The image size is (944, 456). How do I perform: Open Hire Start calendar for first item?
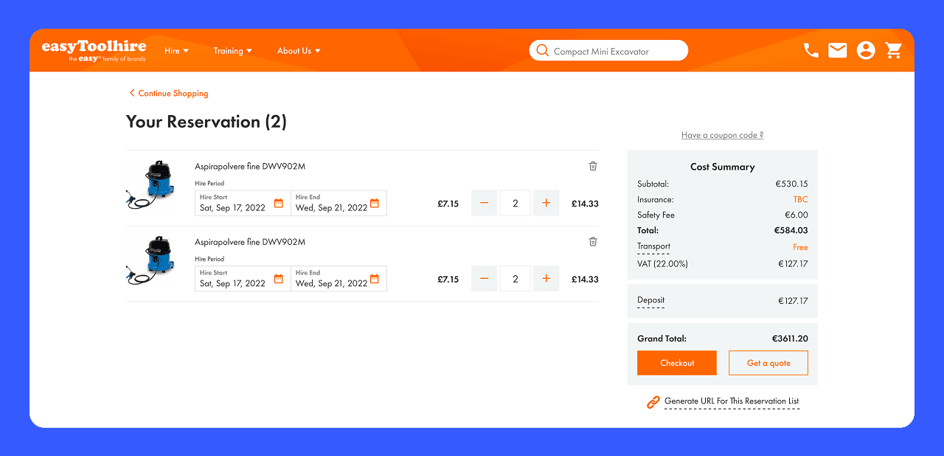pyautogui.click(x=278, y=204)
